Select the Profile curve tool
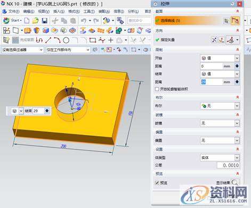The height and width of the screenshot is (208, 251). [x=39, y=40]
